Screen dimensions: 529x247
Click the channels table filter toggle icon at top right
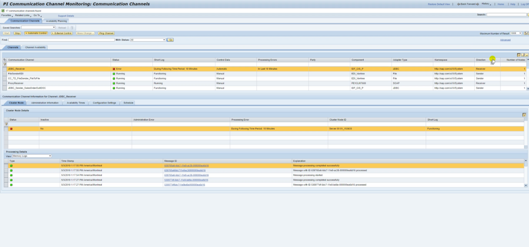(x=519, y=55)
